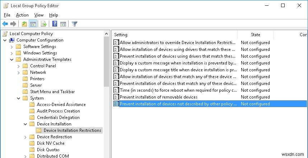
Task: Toggle the Show/Hide Console Tree icon
Action: pos(33,24)
